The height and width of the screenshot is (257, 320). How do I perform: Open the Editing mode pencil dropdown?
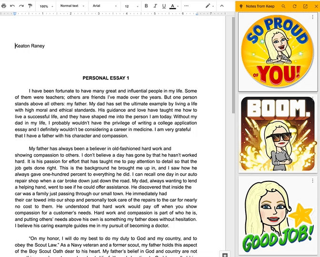click(210, 6)
